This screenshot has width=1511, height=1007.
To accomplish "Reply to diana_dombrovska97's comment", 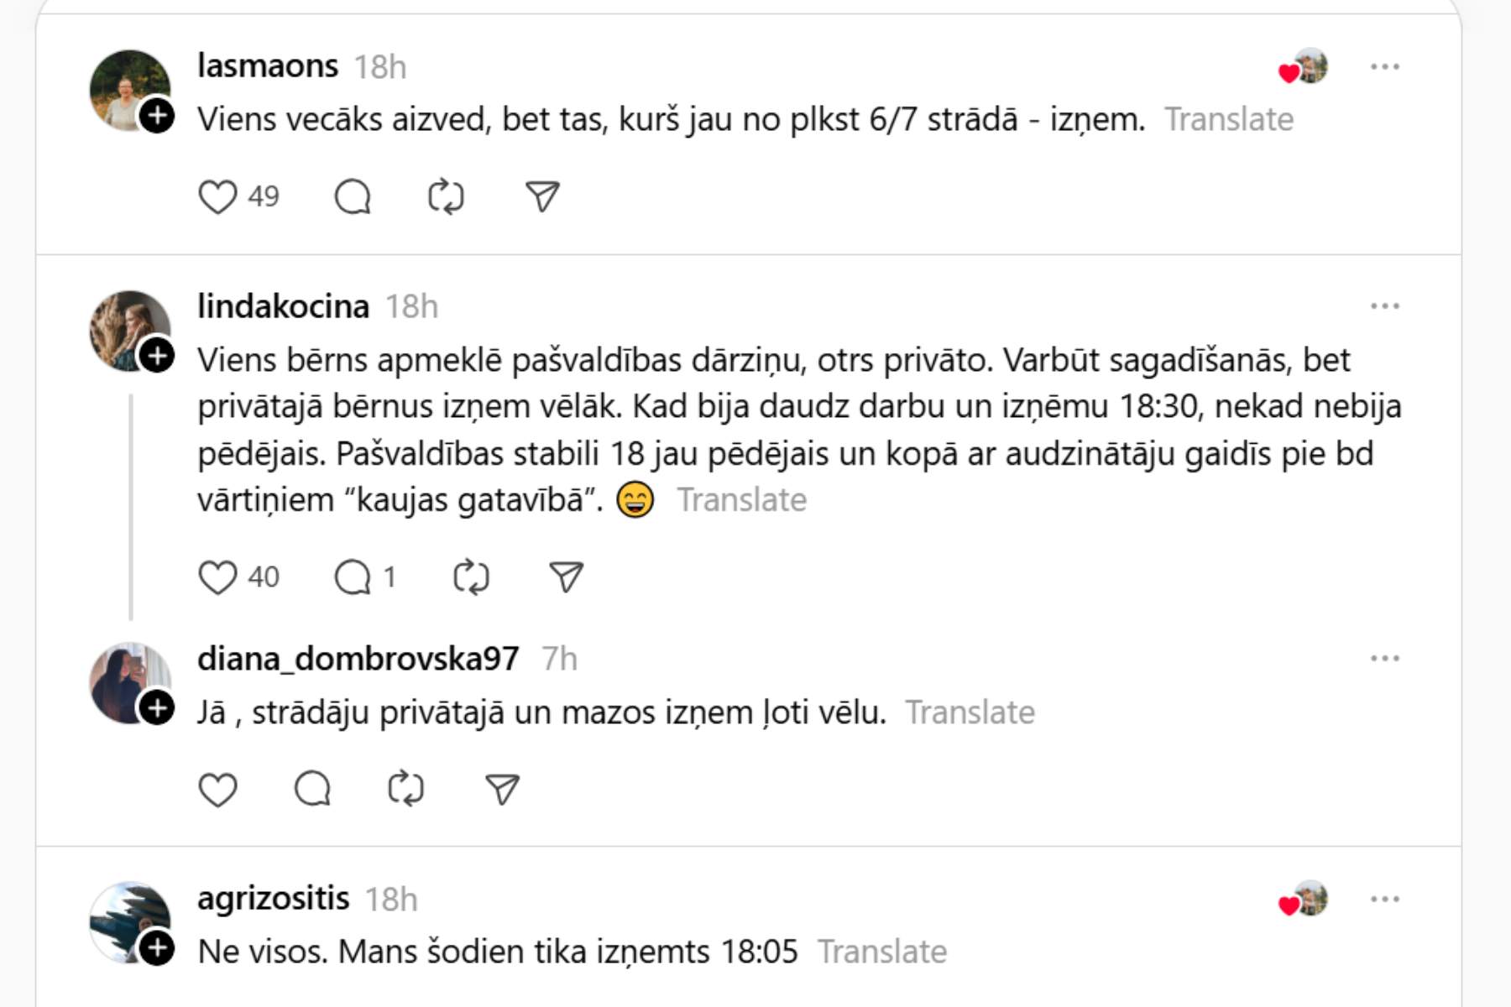I will [312, 790].
